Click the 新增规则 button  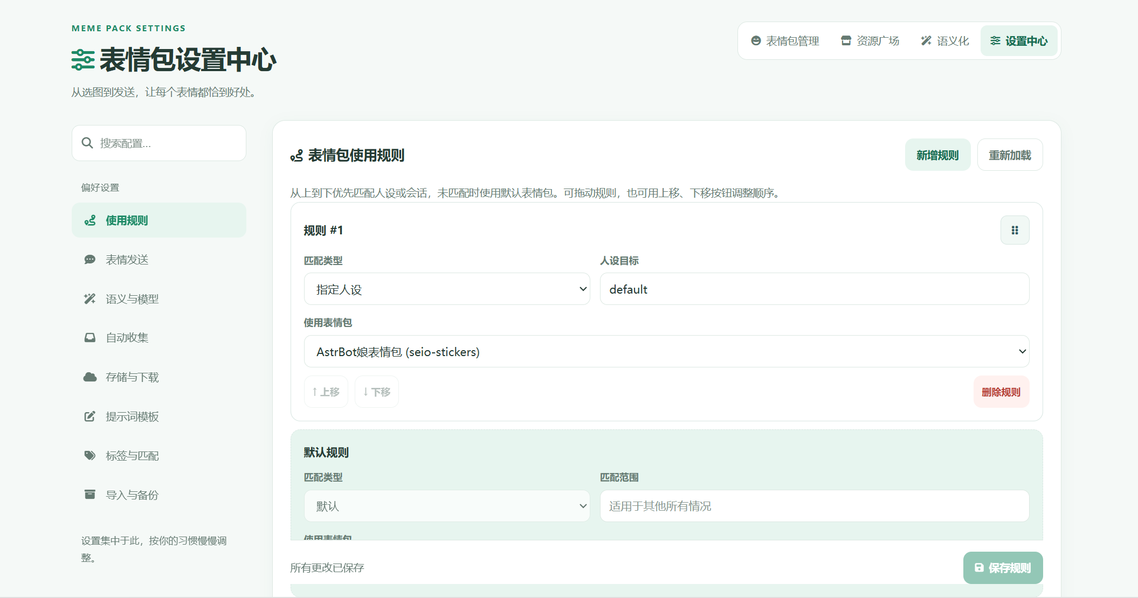[x=937, y=155]
